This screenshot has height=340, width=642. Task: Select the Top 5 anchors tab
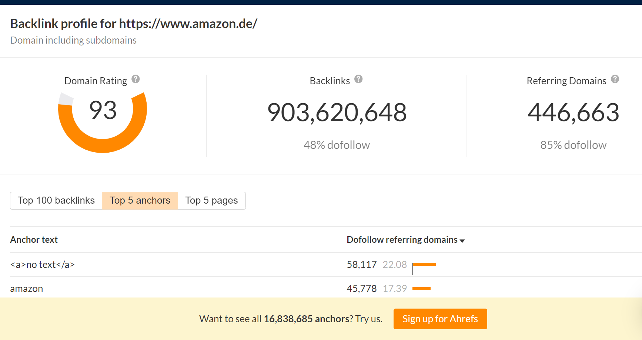[x=140, y=201]
